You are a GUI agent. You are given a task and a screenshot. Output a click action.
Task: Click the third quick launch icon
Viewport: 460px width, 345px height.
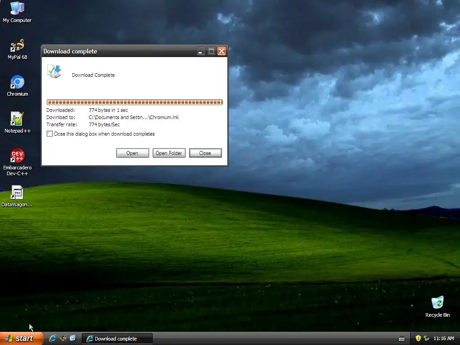(73, 338)
